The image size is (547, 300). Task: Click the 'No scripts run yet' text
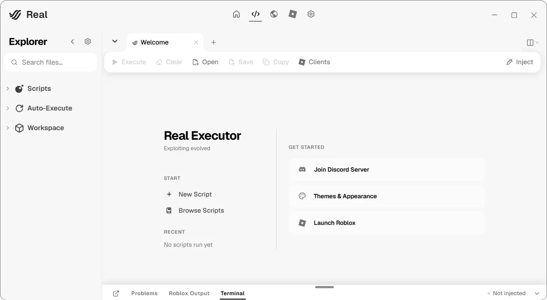[x=188, y=245]
